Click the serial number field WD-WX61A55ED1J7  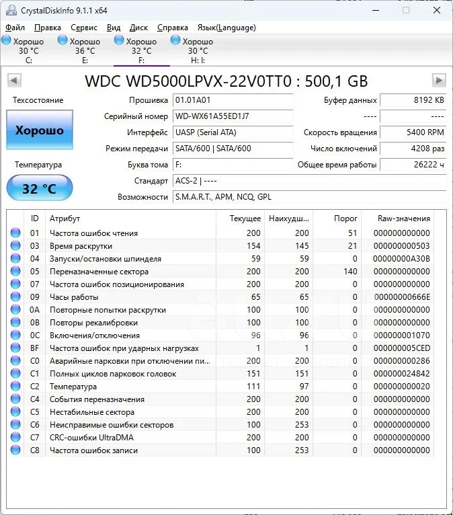[x=233, y=116]
